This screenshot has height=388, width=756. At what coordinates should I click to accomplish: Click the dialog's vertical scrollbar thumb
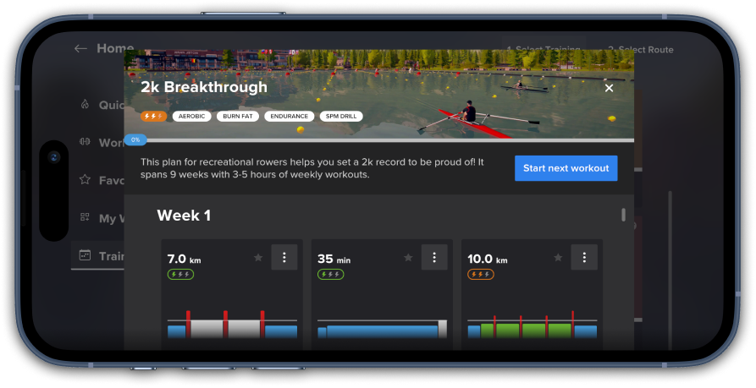pos(623,216)
